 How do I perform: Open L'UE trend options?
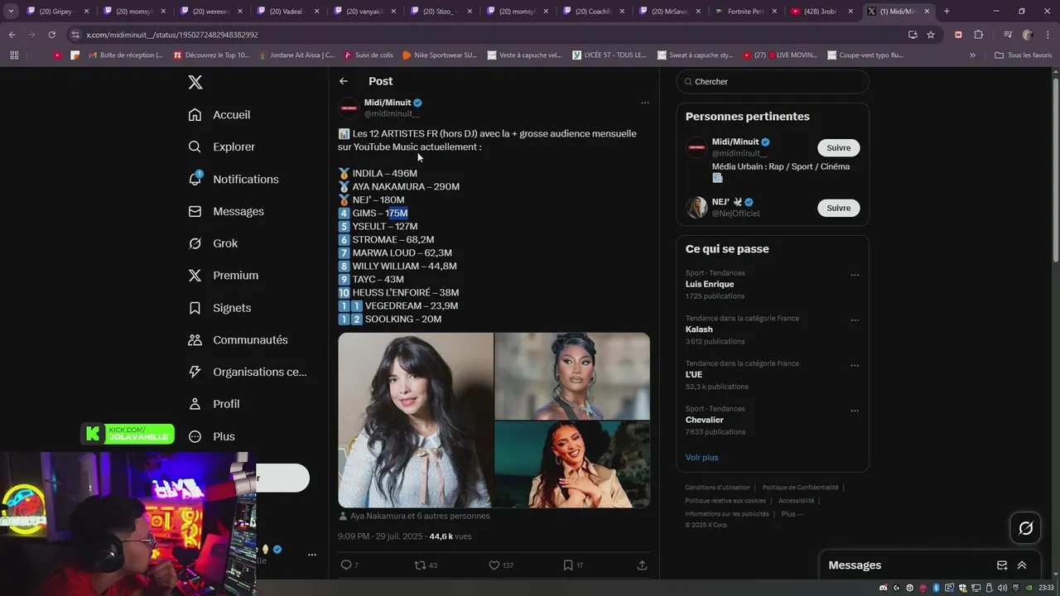tap(855, 366)
